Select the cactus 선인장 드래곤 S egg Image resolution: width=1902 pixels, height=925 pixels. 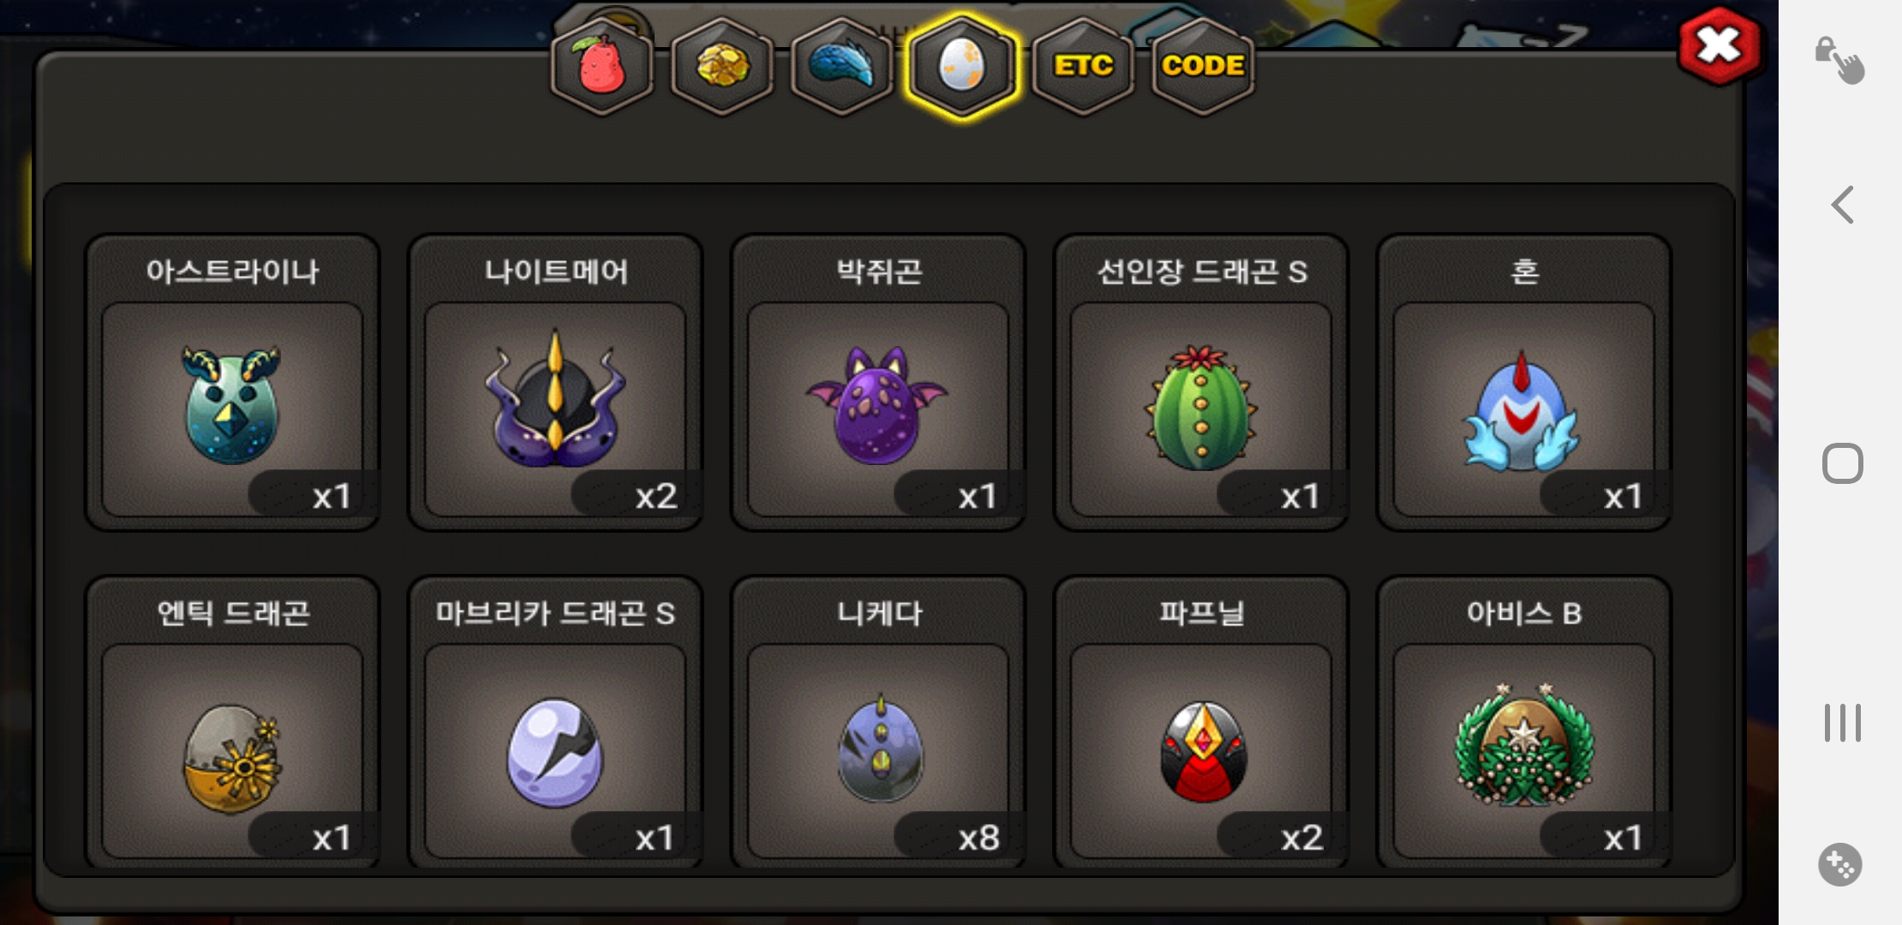[1201, 383]
